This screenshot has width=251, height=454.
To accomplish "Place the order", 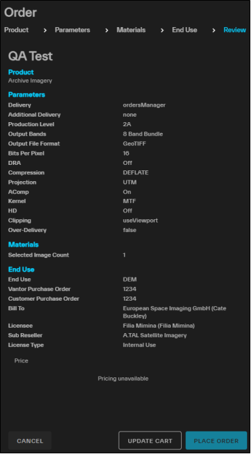I will click(x=216, y=440).
